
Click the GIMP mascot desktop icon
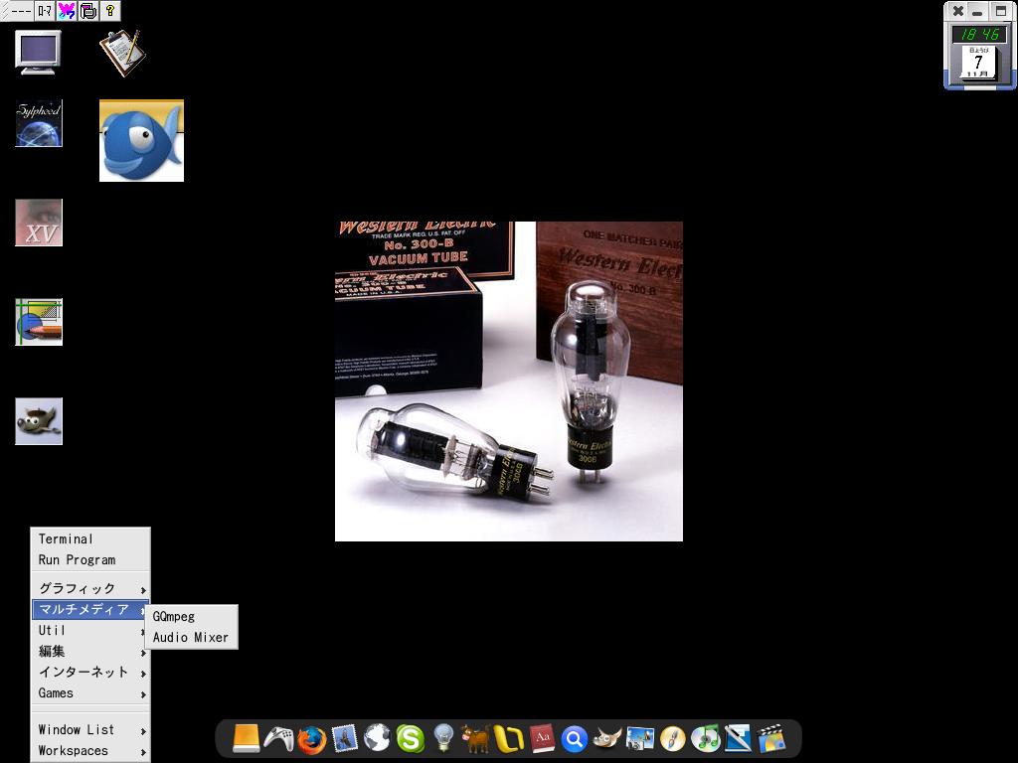39,421
